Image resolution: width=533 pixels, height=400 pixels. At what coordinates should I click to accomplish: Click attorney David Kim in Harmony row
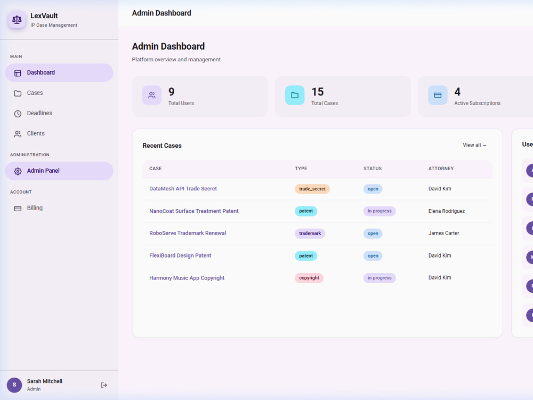click(x=440, y=278)
